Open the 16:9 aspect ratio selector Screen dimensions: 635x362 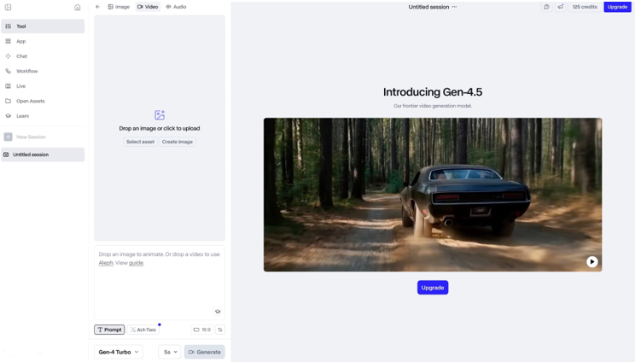pyautogui.click(x=201, y=330)
